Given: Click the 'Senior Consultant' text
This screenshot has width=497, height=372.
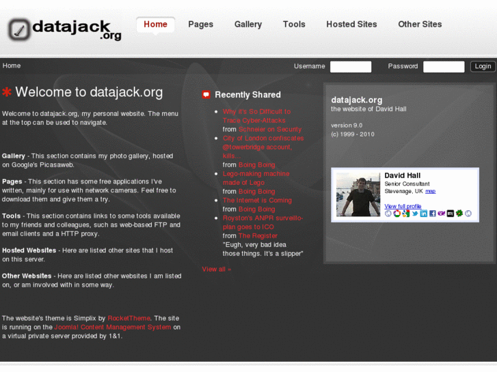Looking at the screenshot, I should tap(407, 184).
